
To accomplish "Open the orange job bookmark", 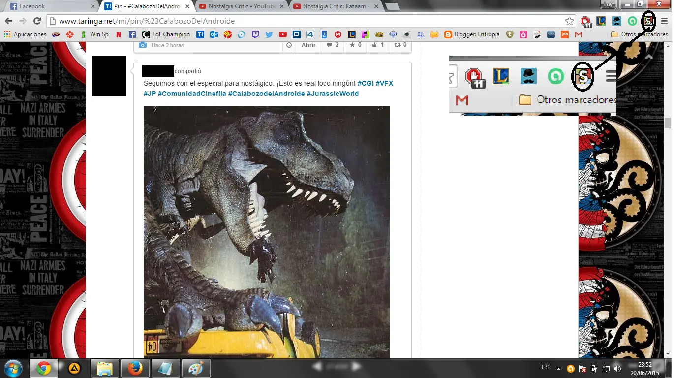I will [x=565, y=34].
